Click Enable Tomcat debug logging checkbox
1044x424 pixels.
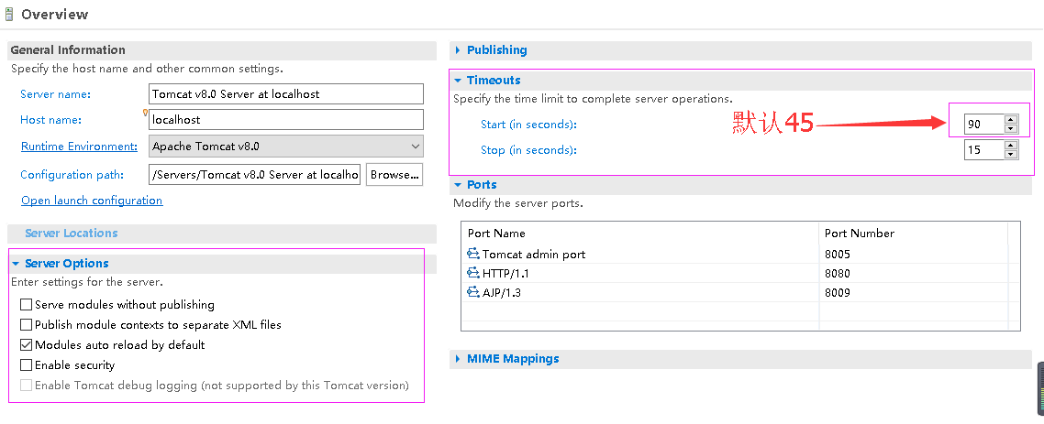click(x=26, y=385)
